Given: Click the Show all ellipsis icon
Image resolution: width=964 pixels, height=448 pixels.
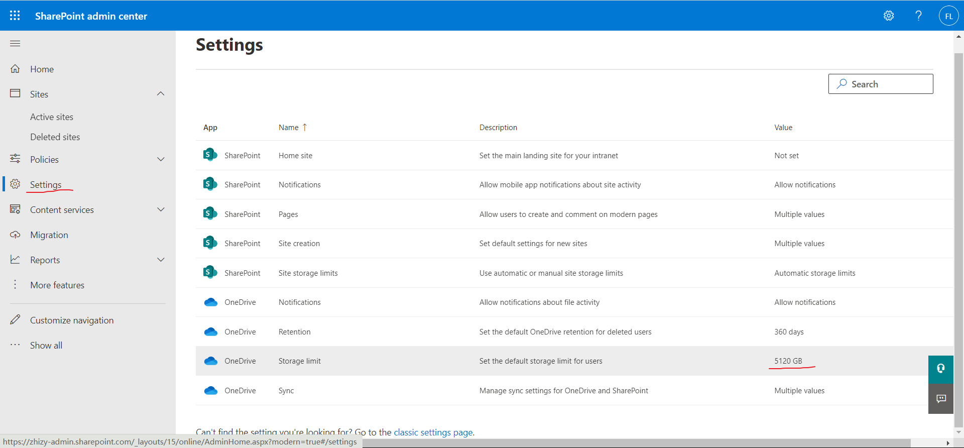Looking at the screenshot, I should coord(15,345).
